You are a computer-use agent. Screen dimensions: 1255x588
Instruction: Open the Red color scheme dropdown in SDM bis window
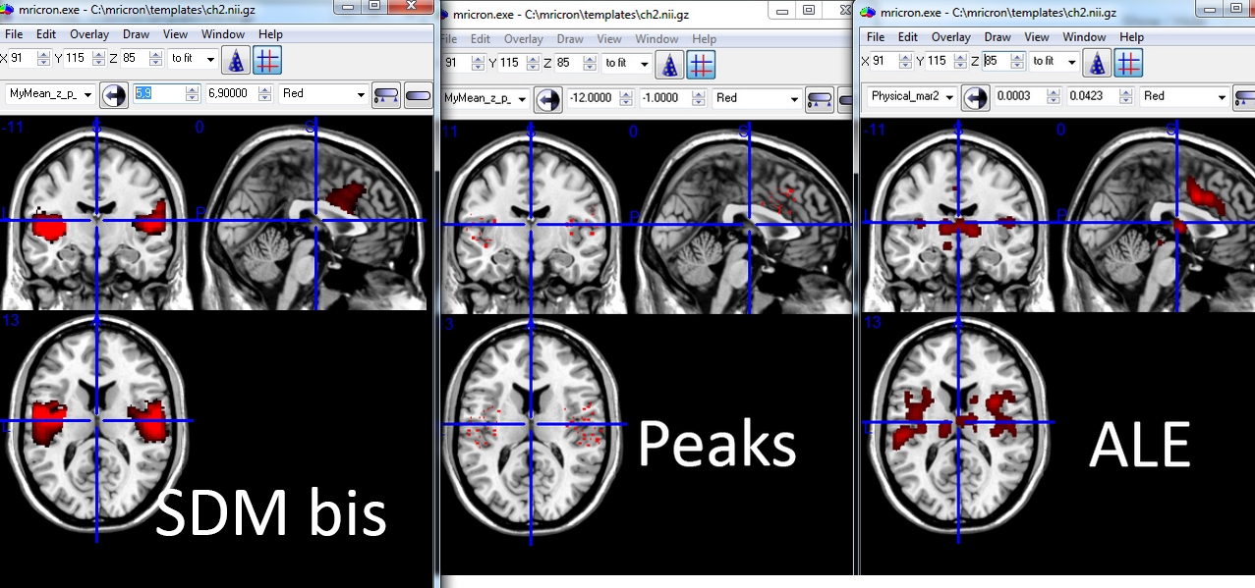[323, 94]
